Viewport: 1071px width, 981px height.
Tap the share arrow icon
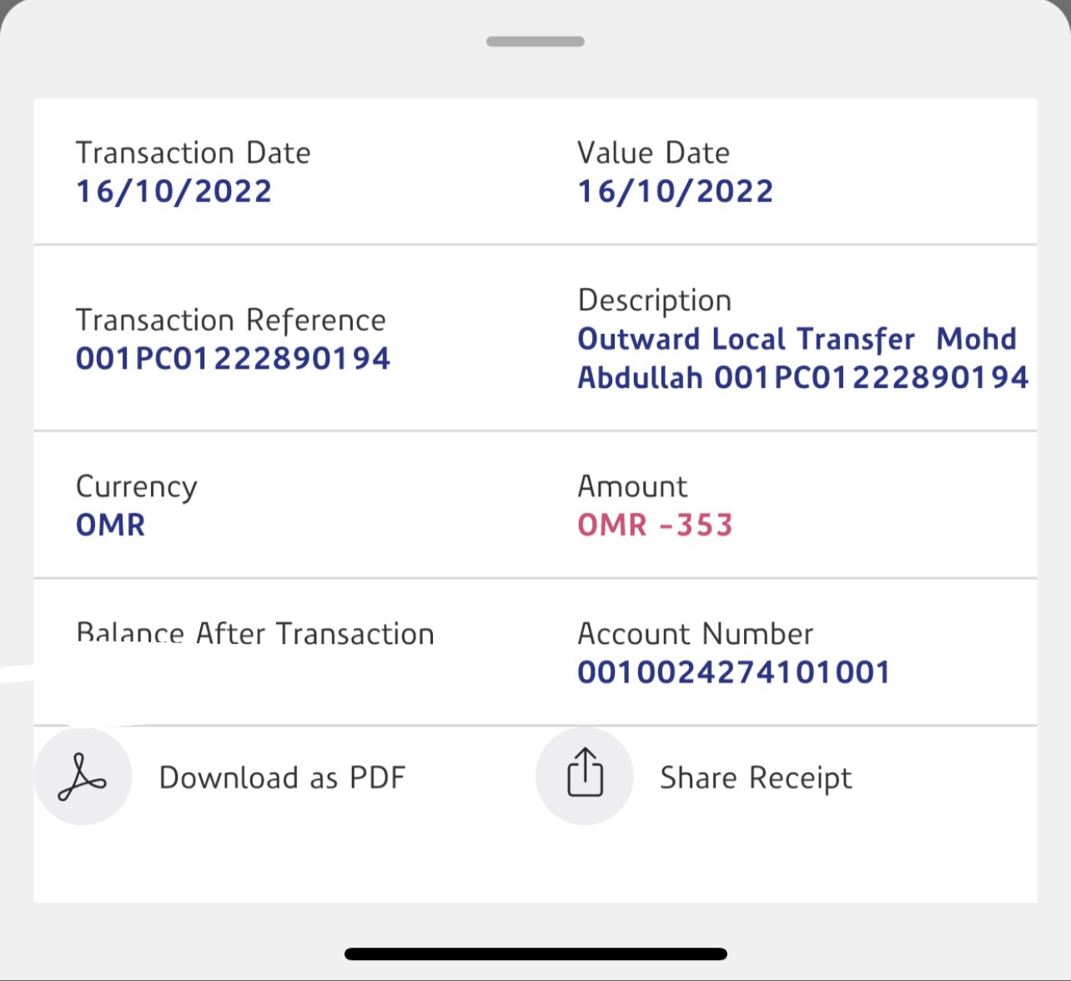tap(585, 775)
